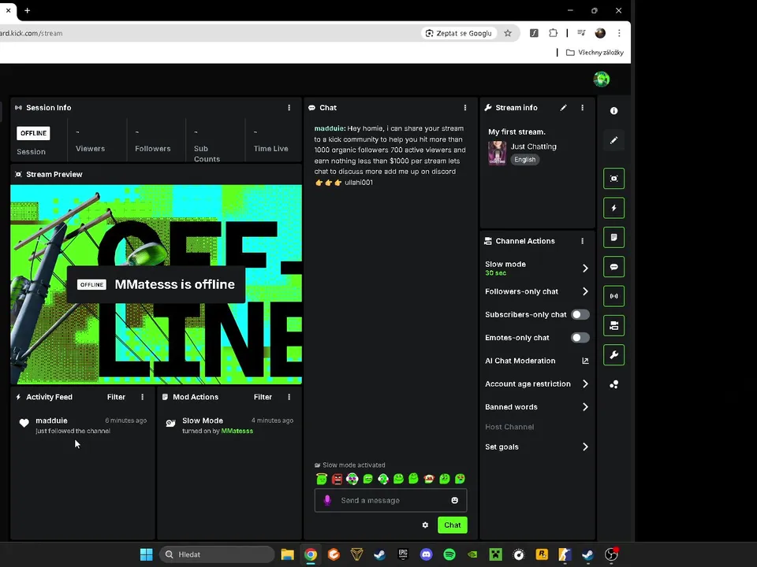The height and width of the screenshot is (567, 757).
Task: Edit stream info with the pencil icon
Action: [x=563, y=108]
